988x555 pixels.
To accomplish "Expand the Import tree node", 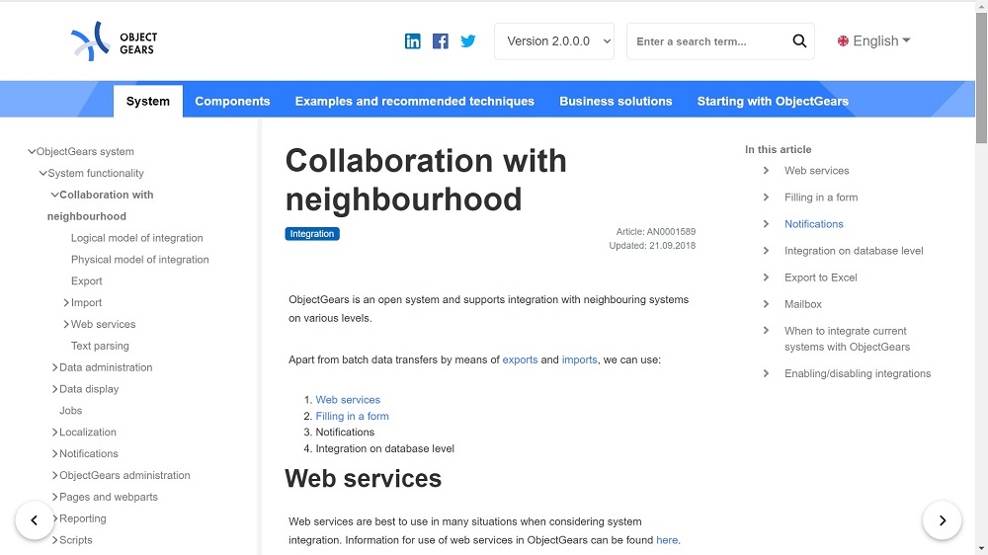I will (x=66, y=303).
